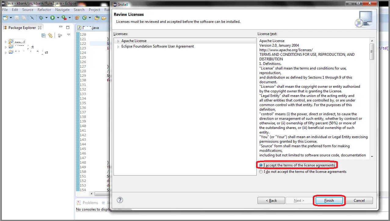Viewport: 390px width, 221px height.
Task: Click the license text scrollbar thumb
Action: 372,51
